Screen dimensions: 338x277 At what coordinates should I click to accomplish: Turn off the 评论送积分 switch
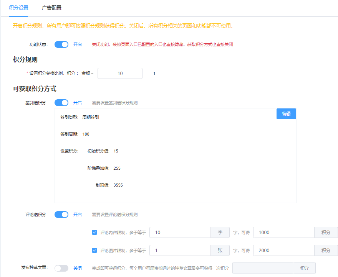pyautogui.click(x=61, y=215)
